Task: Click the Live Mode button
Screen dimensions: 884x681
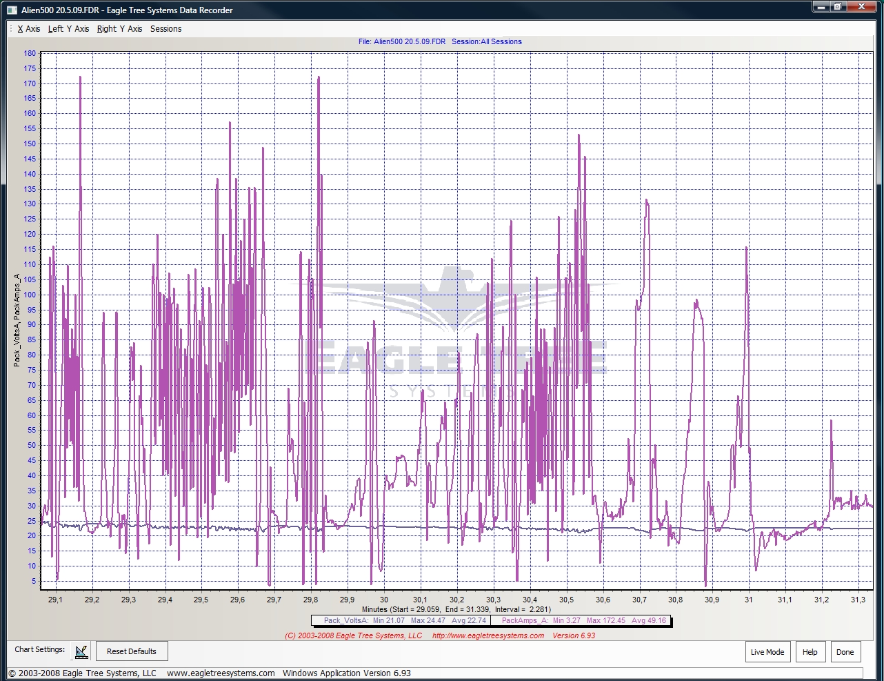Action: (767, 652)
